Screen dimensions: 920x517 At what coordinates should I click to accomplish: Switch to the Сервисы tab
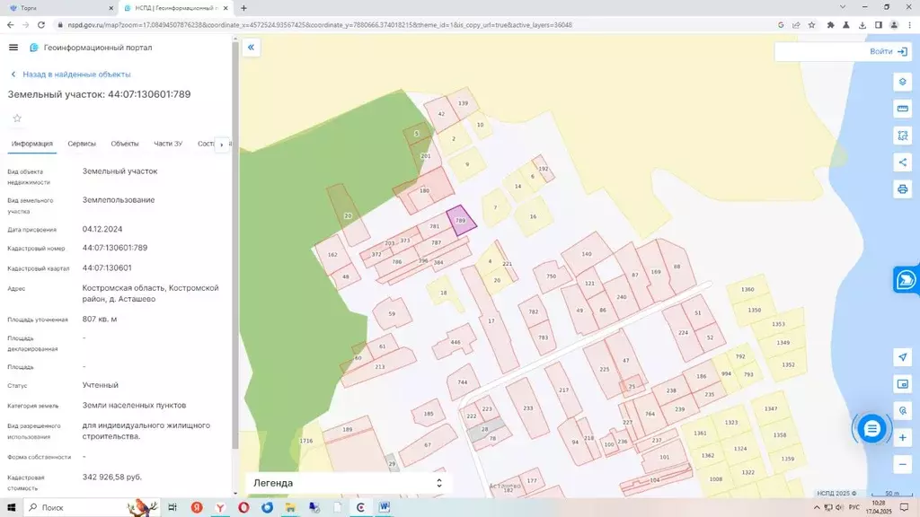pyautogui.click(x=82, y=144)
